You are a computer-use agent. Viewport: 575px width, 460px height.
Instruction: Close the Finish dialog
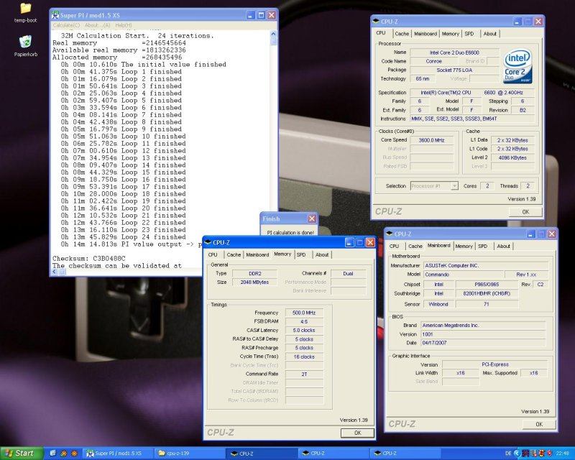(x=312, y=218)
